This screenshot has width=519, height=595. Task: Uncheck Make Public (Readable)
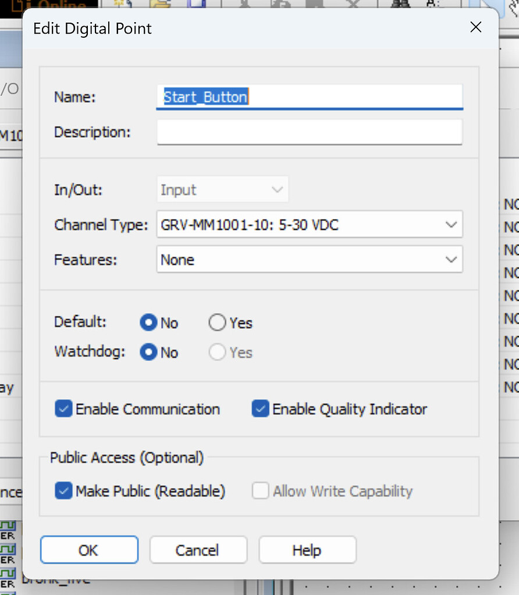pyautogui.click(x=63, y=491)
